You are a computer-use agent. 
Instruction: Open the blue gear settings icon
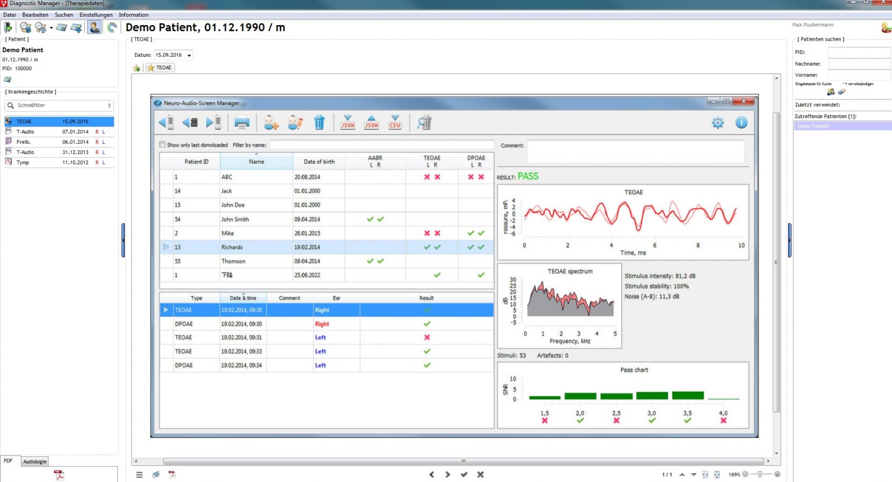point(718,123)
